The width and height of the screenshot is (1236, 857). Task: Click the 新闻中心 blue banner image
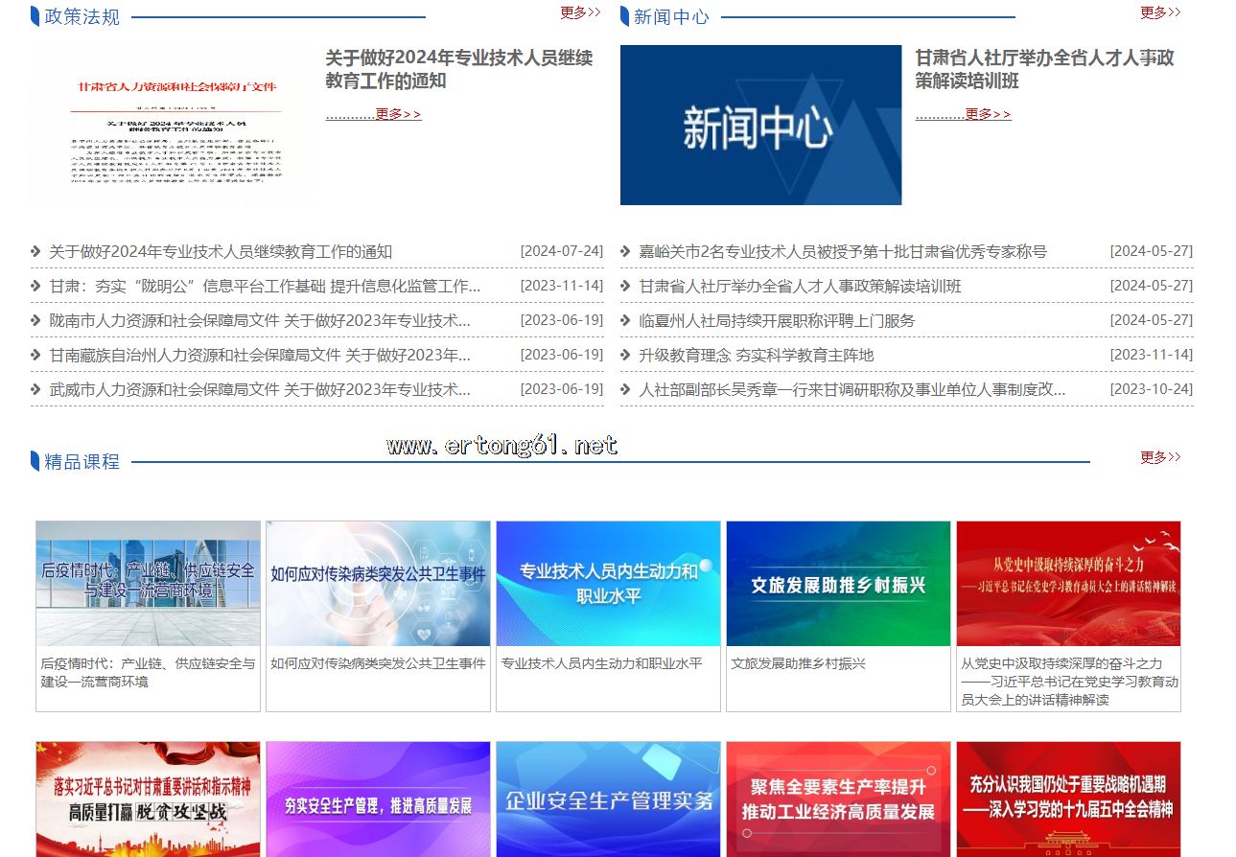click(760, 125)
